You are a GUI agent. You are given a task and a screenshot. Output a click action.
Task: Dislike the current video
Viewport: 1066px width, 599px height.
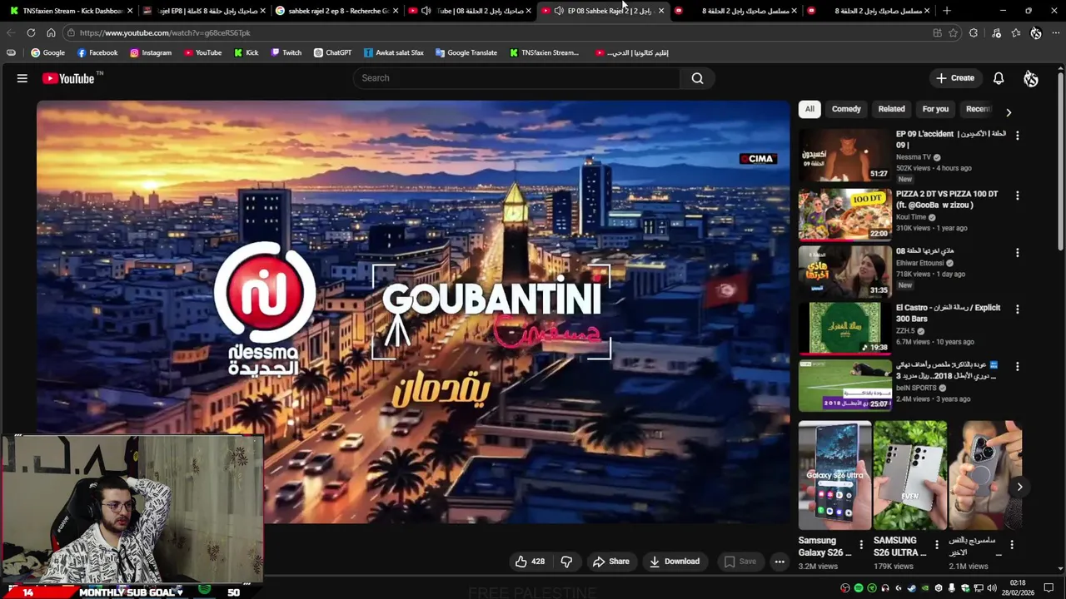click(x=566, y=562)
